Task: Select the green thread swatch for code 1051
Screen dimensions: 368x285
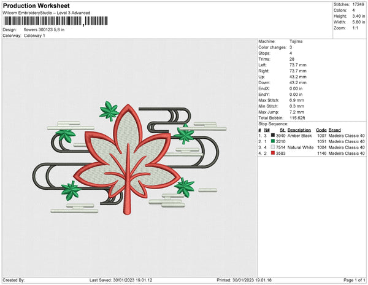Action: click(273, 141)
